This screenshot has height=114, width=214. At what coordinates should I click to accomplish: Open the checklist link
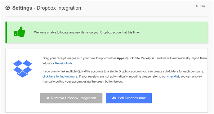(173, 76)
